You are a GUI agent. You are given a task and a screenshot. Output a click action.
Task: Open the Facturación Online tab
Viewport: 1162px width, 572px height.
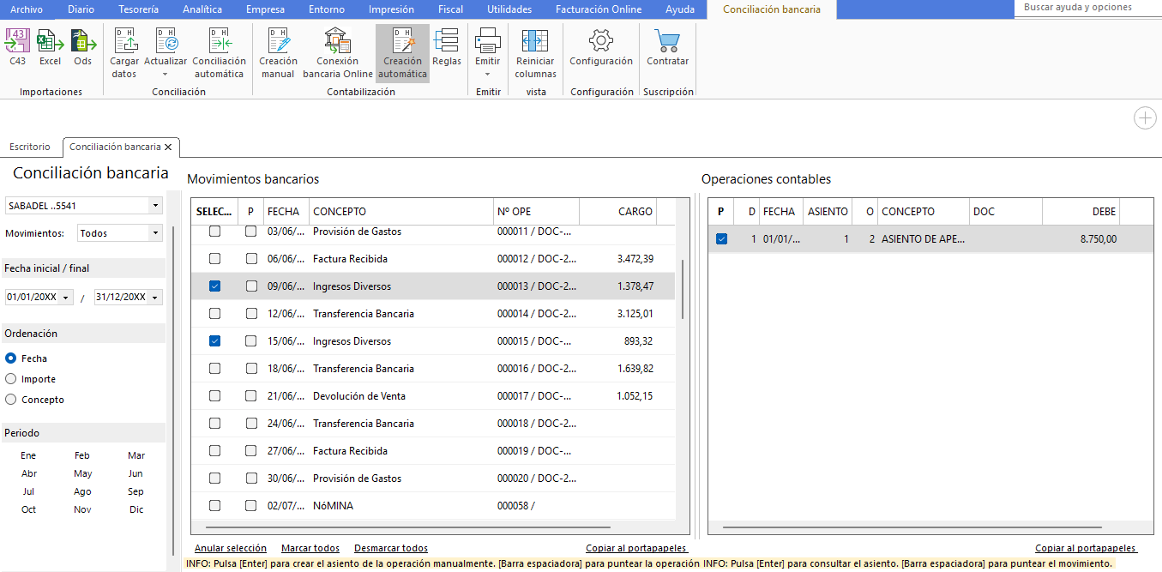[599, 9]
